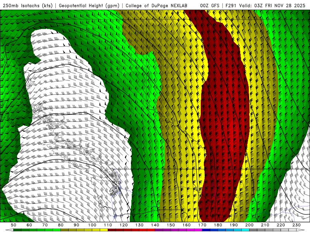310x232 pixels.
Task: Click the bright magenta swatch just below 170 kt
Action: pos(198,230)
